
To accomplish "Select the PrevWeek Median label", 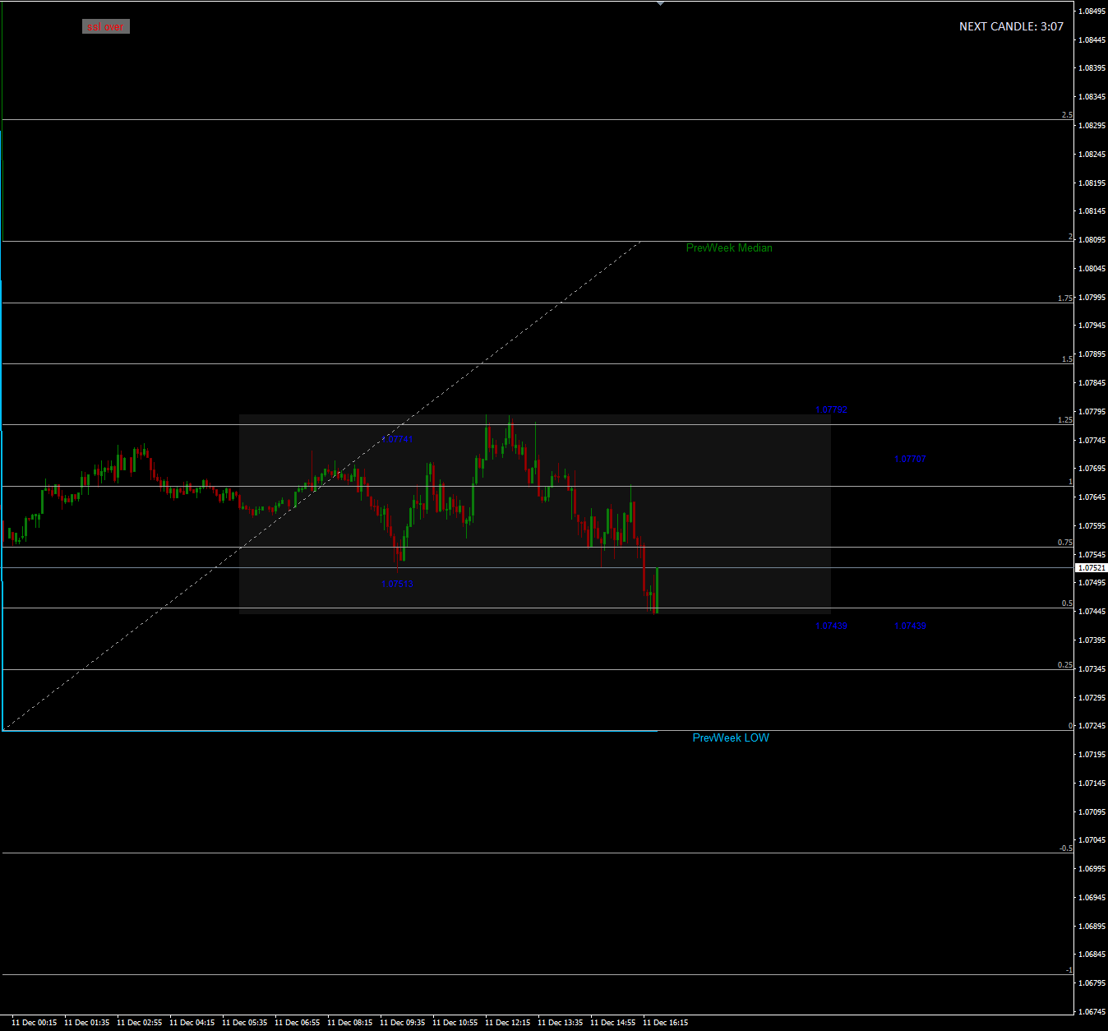I will (729, 247).
